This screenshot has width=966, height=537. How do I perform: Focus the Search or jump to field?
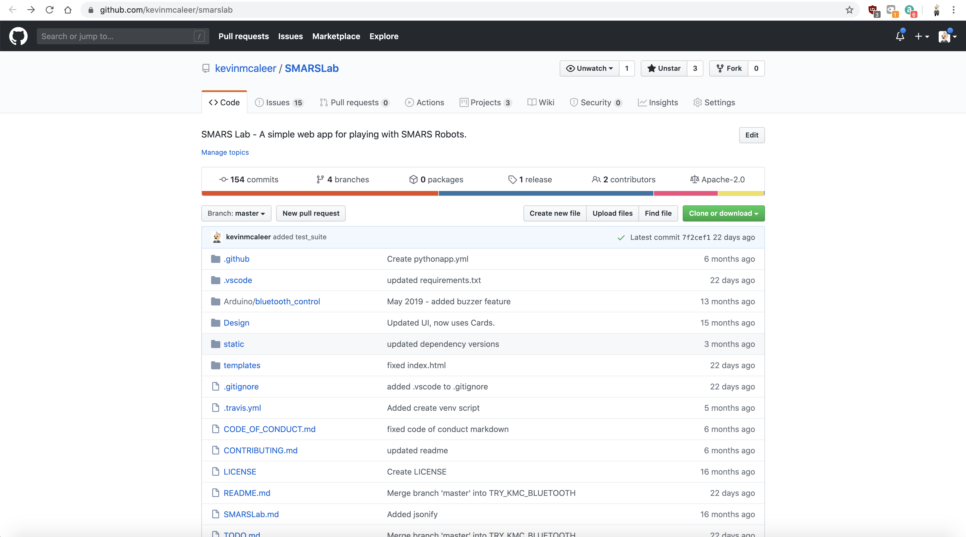(123, 36)
